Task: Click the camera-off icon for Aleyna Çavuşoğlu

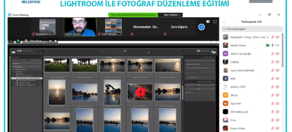Action: [x=277, y=54]
